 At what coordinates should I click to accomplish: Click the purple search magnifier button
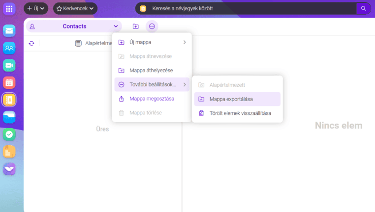(x=363, y=8)
